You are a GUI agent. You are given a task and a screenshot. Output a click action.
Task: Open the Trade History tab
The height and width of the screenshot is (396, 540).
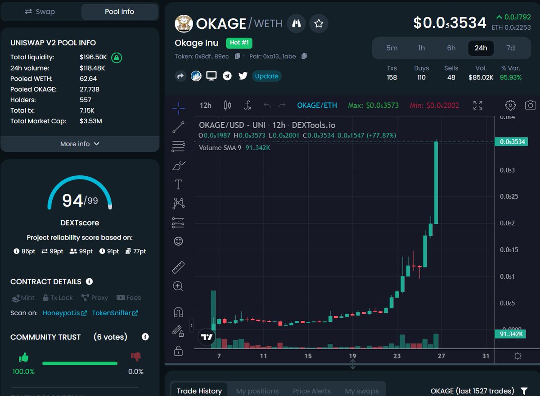(199, 391)
